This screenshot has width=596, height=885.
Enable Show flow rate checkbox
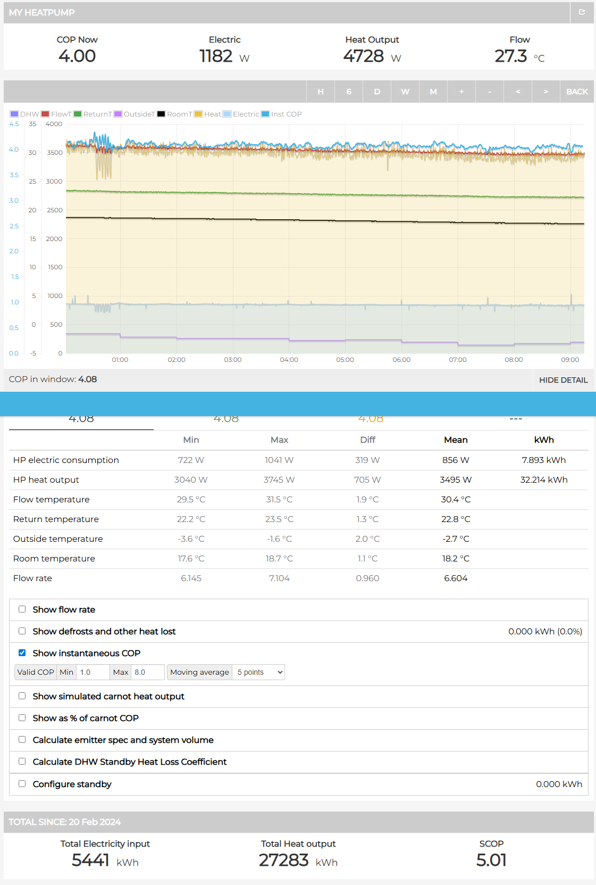[x=22, y=609]
